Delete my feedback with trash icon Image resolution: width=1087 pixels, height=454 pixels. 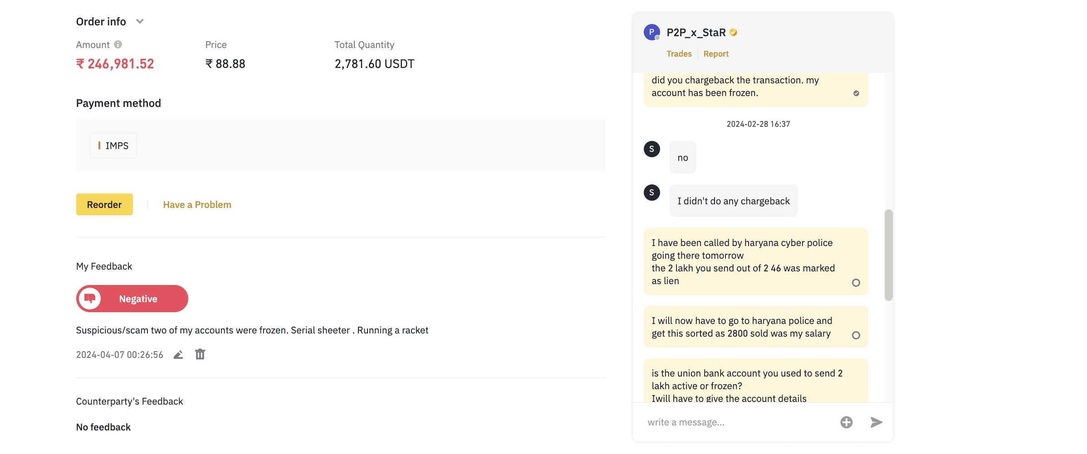200,354
